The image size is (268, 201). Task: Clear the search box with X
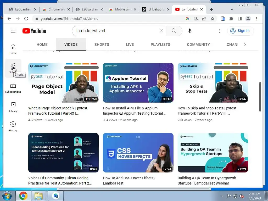(x=161, y=31)
